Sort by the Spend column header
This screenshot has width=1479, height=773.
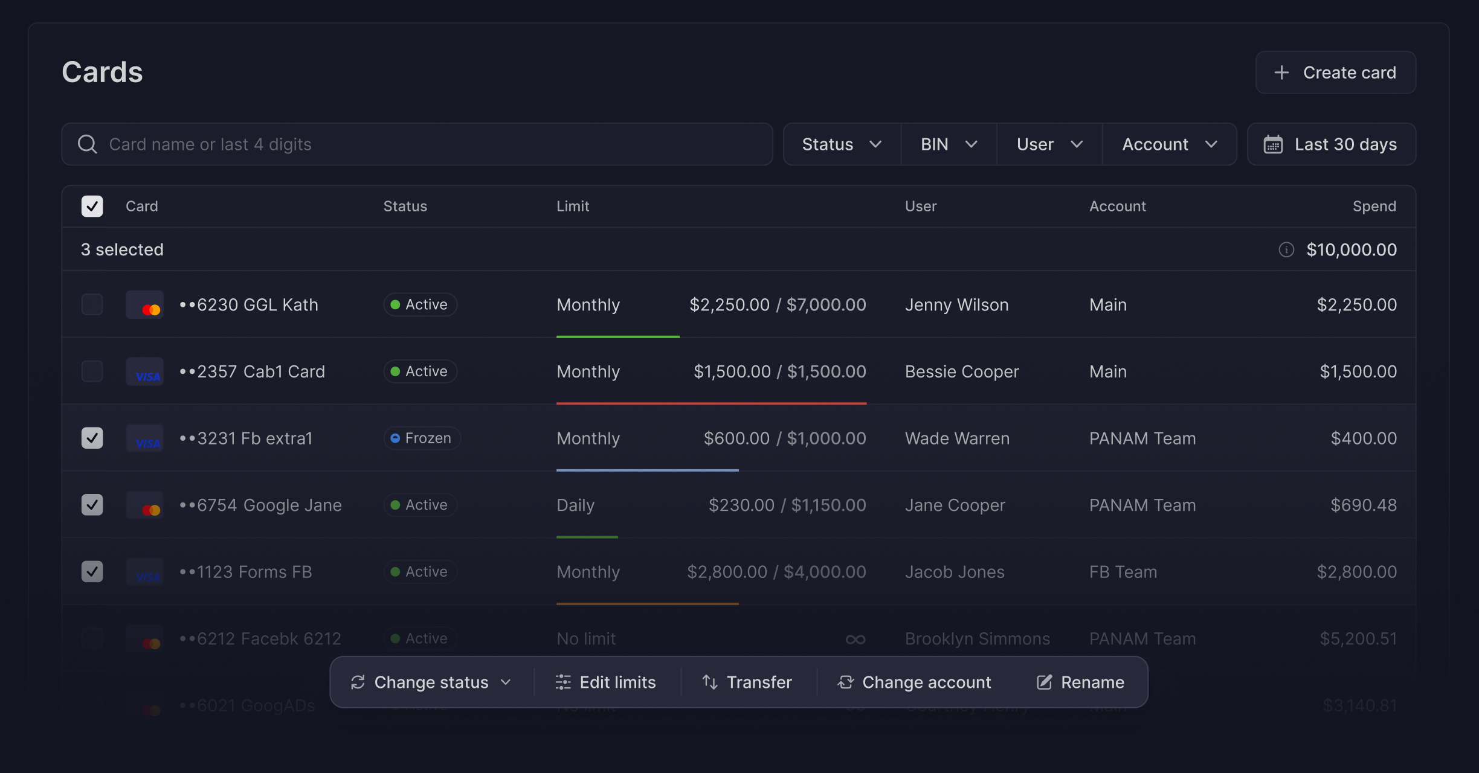pyautogui.click(x=1374, y=207)
